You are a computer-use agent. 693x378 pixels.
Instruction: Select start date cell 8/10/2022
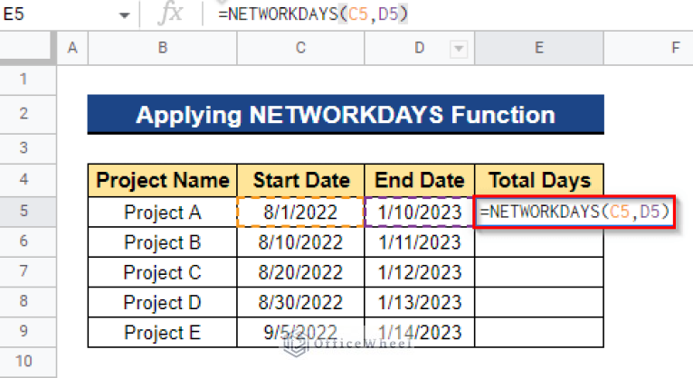point(300,242)
